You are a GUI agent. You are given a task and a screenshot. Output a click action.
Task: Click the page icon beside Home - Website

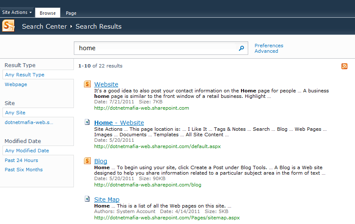click(87, 122)
